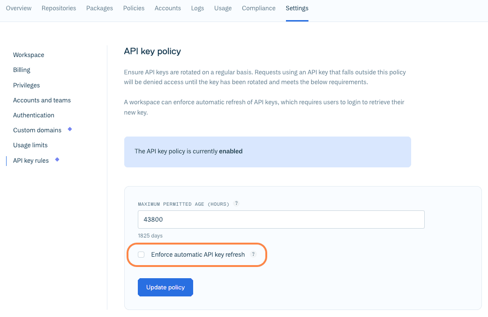Open the Policies tab
The image size is (488, 317).
point(134,8)
